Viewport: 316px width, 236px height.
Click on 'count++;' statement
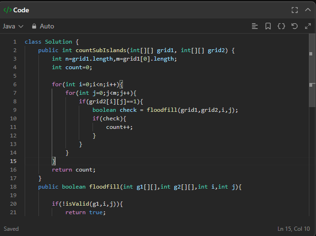(x=119, y=127)
